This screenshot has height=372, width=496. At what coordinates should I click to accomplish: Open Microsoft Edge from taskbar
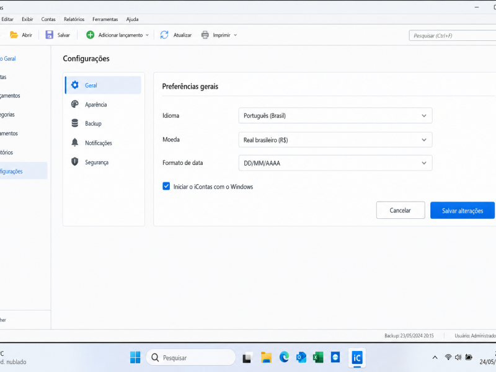(x=284, y=358)
